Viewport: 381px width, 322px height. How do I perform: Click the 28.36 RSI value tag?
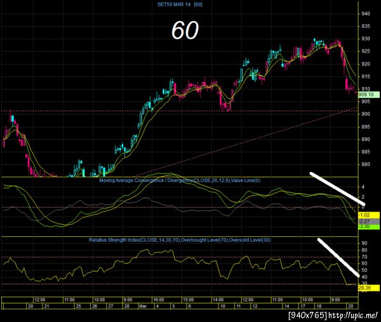tap(368, 288)
